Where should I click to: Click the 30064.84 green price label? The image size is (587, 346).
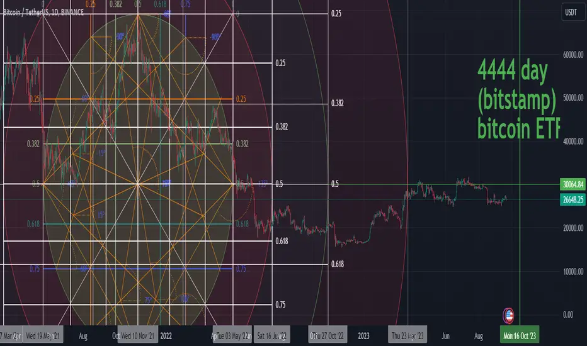[573, 184]
